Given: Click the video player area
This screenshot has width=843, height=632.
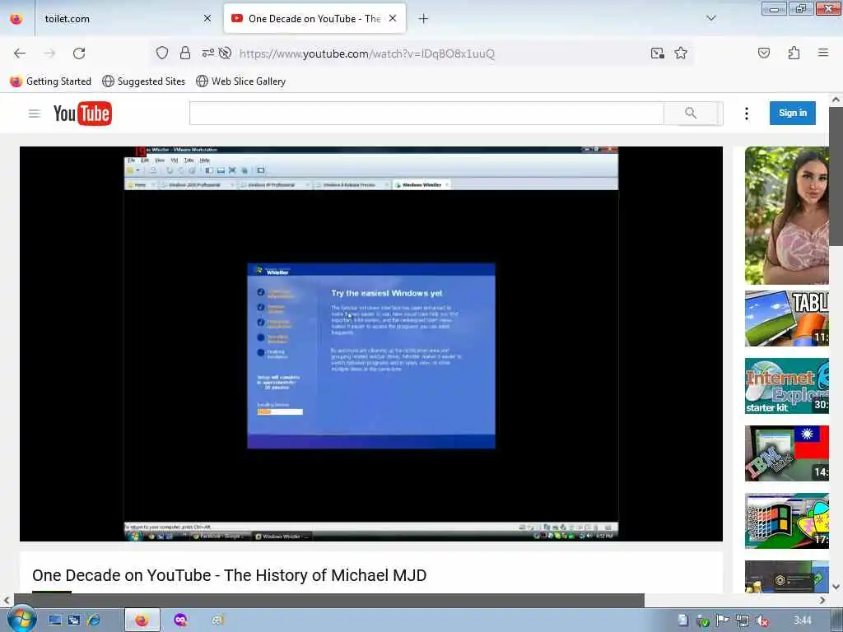Looking at the screenshot, I should click(x=371, y=344).
